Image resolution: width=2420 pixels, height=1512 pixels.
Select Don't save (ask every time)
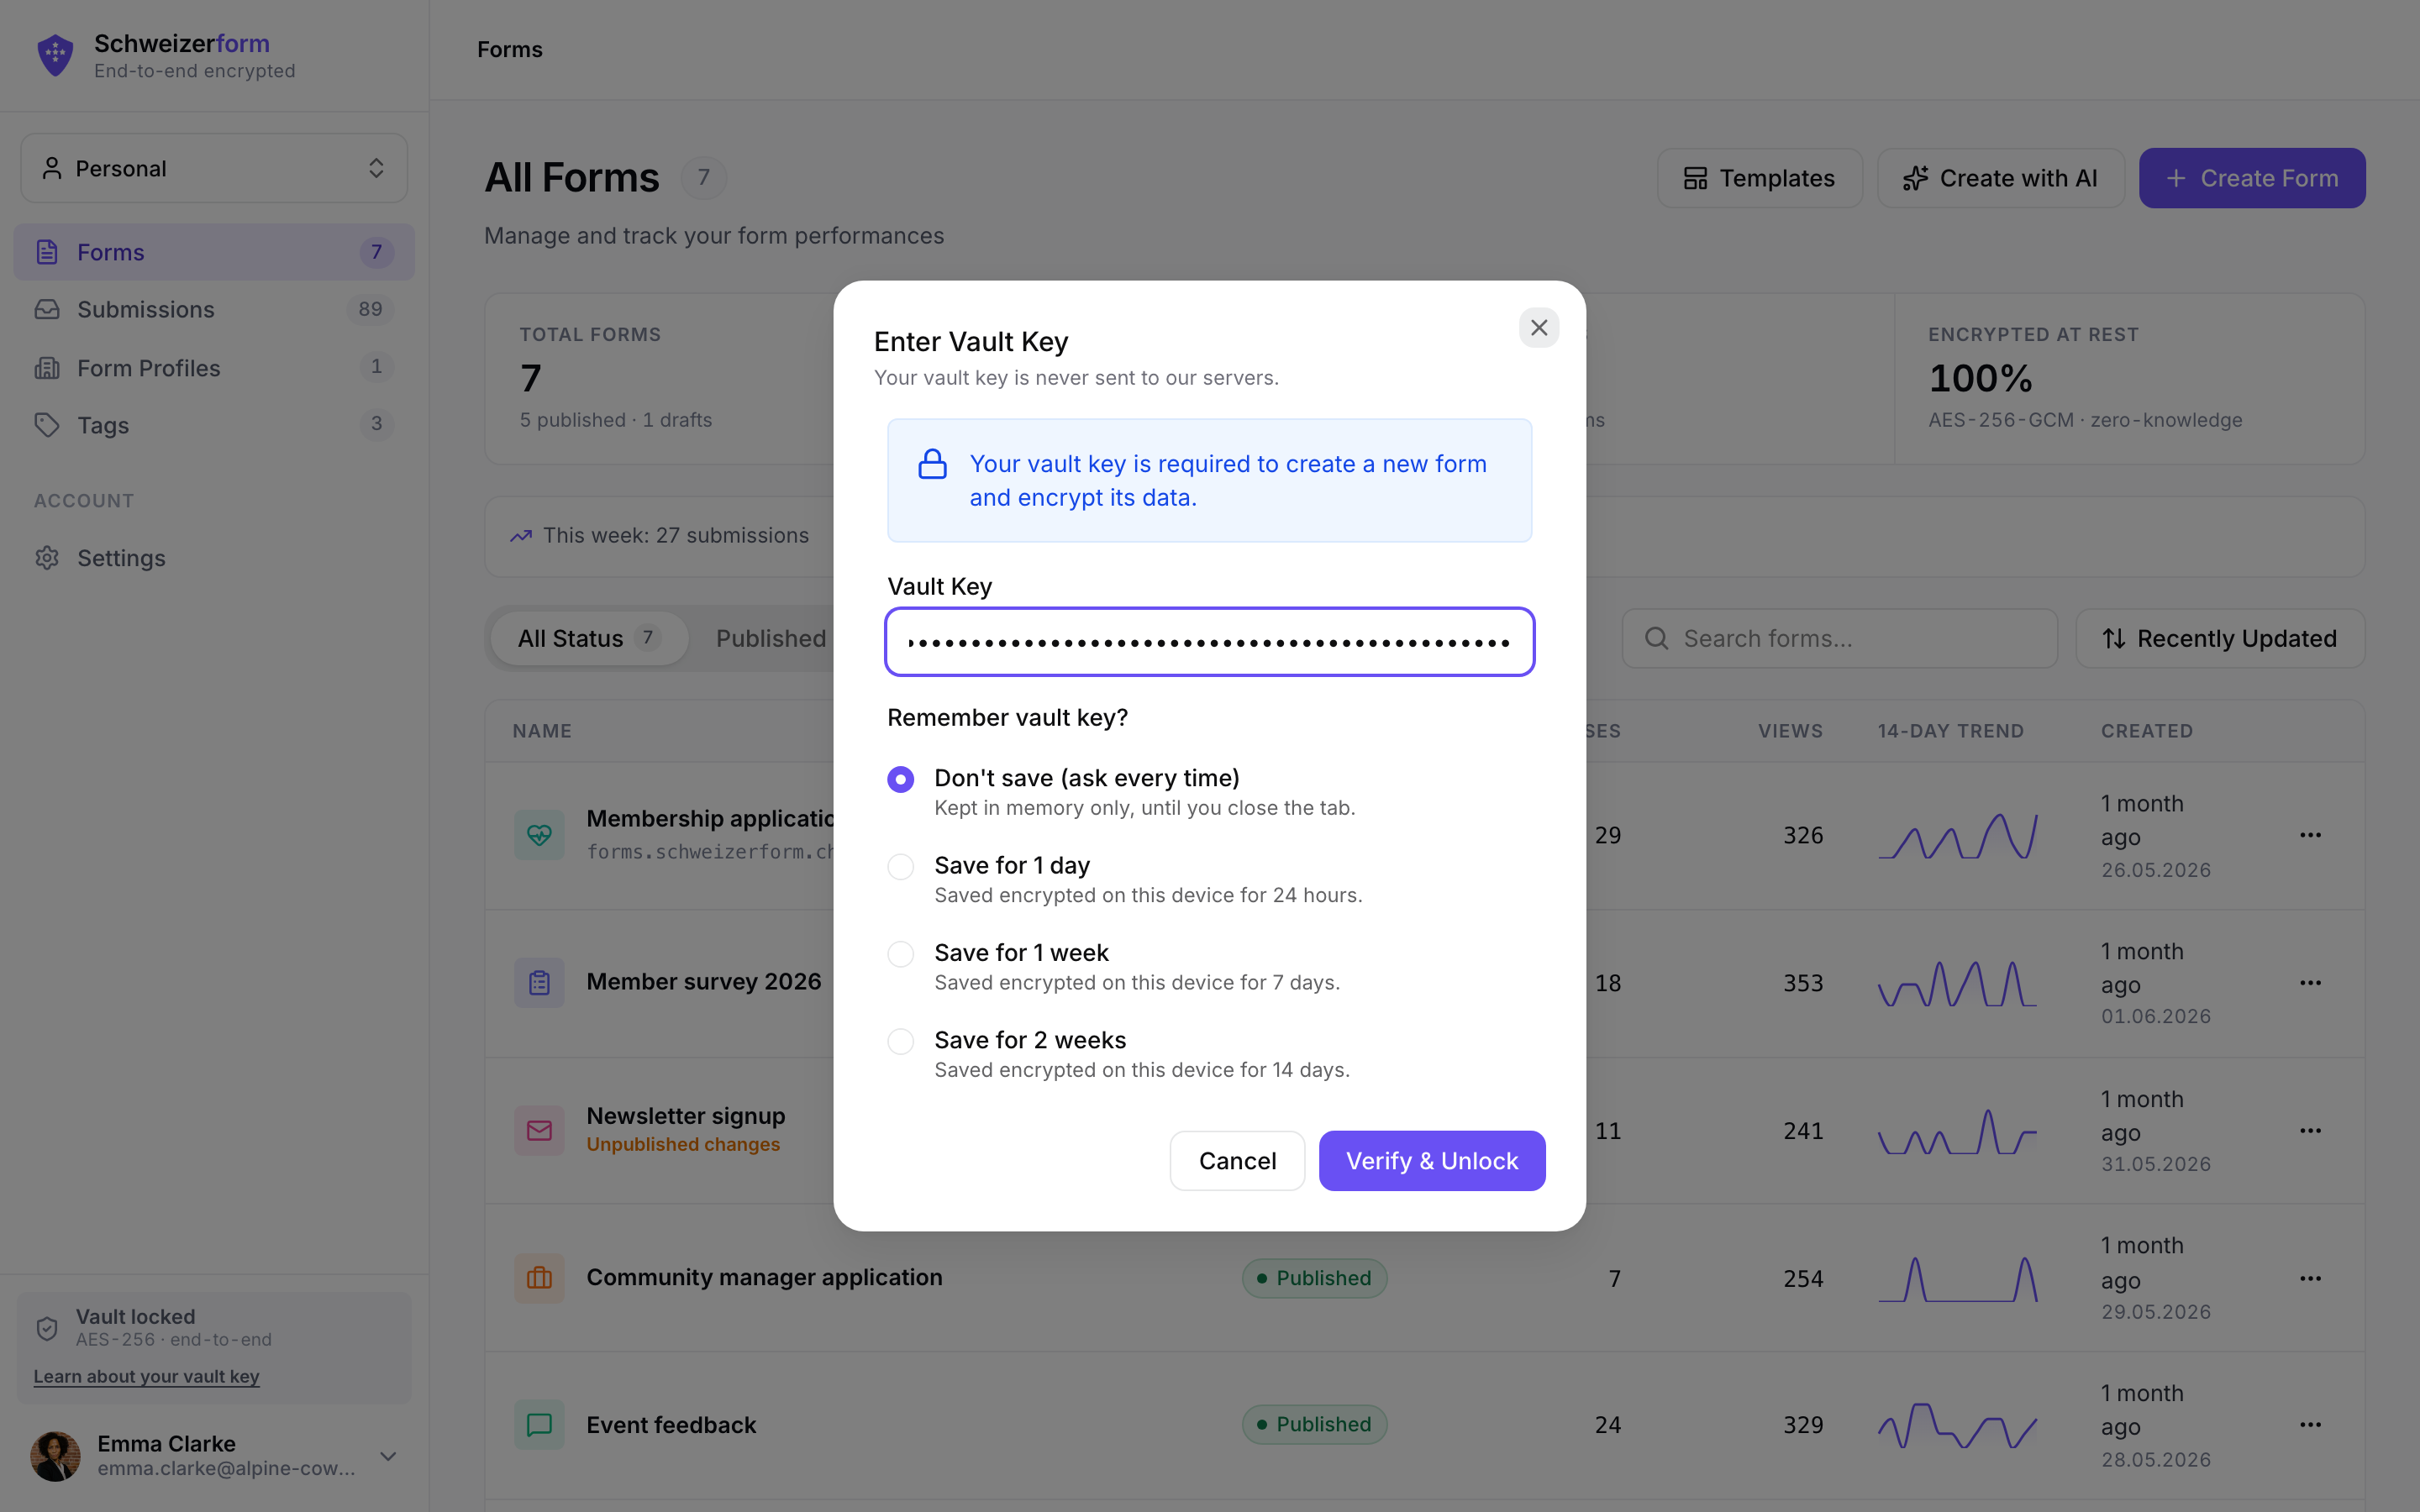tap(900, 779)
